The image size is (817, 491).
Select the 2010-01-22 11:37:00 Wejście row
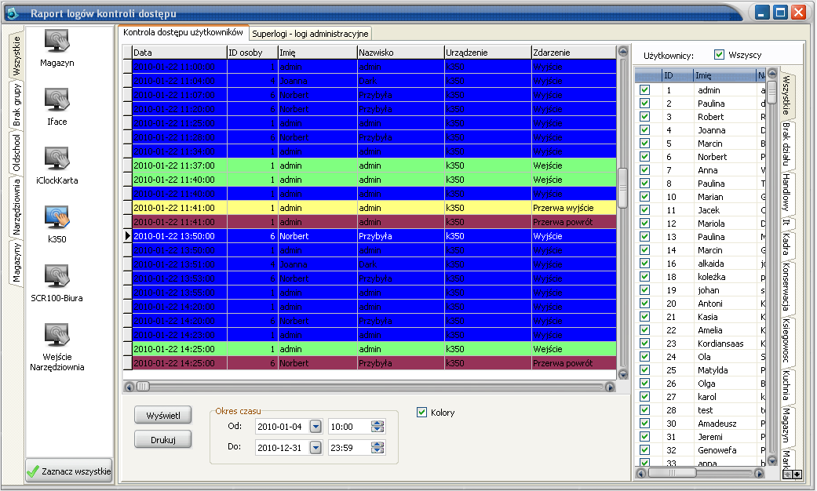coord(374,165)
